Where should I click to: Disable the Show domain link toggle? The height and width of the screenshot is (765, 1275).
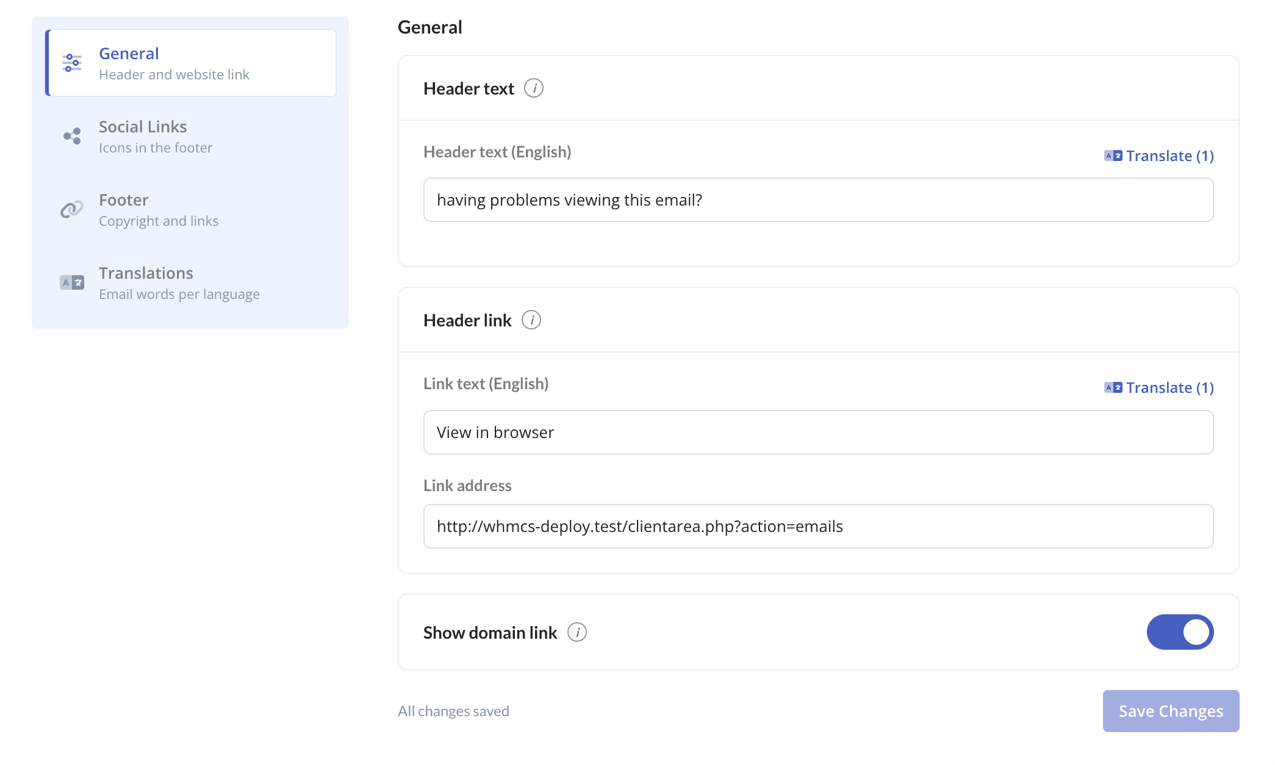point(1180,632)
